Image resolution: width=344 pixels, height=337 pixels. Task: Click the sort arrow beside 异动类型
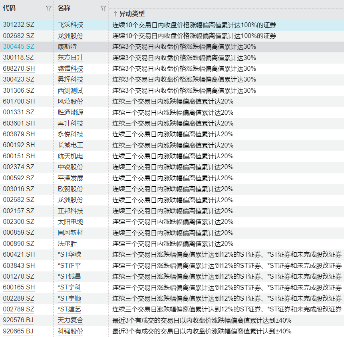(x=115, y=14)
